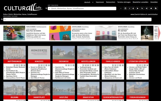
Task: Click the info icon in top toolbar
Action: pos(130,8)
